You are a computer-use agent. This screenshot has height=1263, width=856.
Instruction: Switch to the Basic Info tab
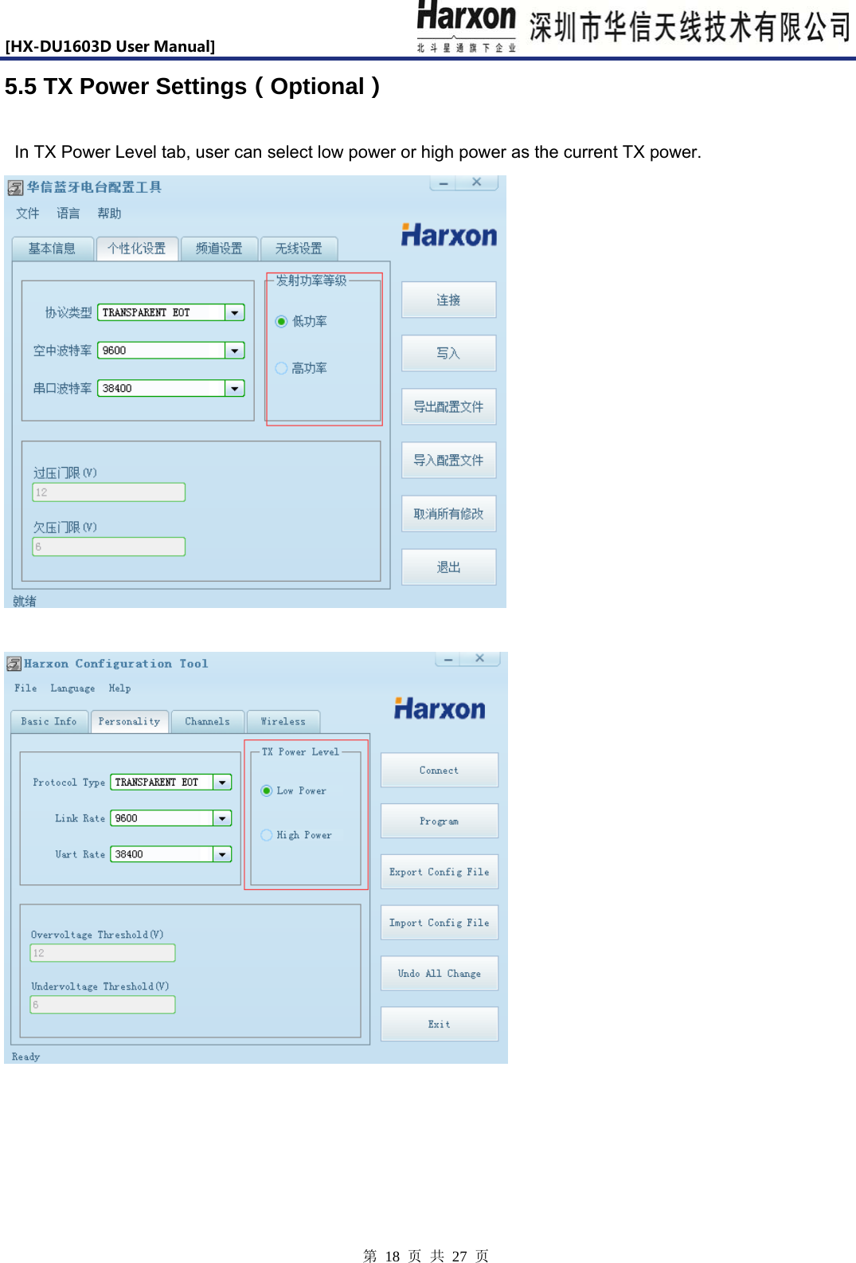[x=49, y=722]
